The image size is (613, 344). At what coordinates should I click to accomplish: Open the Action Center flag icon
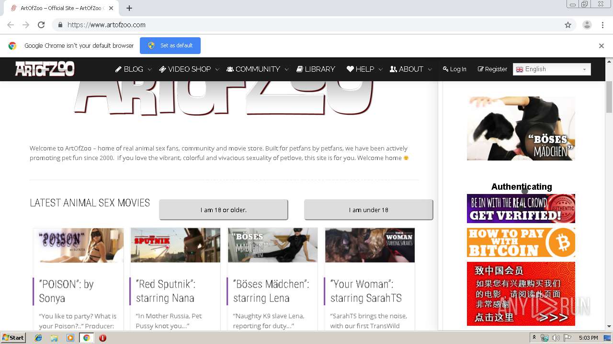(x=567, y=338)
